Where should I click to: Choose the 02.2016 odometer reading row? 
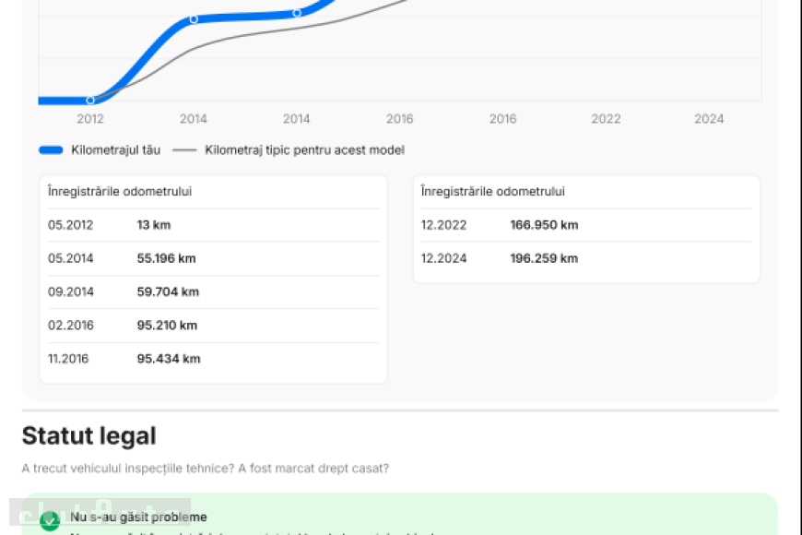(213, 325)
